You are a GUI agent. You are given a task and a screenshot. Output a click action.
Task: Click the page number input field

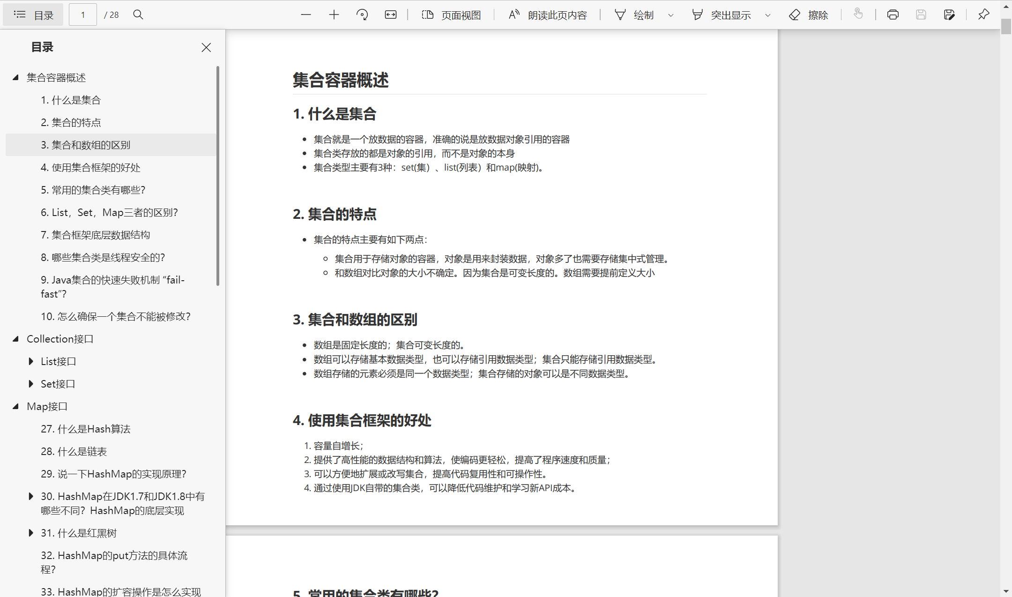[x=82, y=15]
